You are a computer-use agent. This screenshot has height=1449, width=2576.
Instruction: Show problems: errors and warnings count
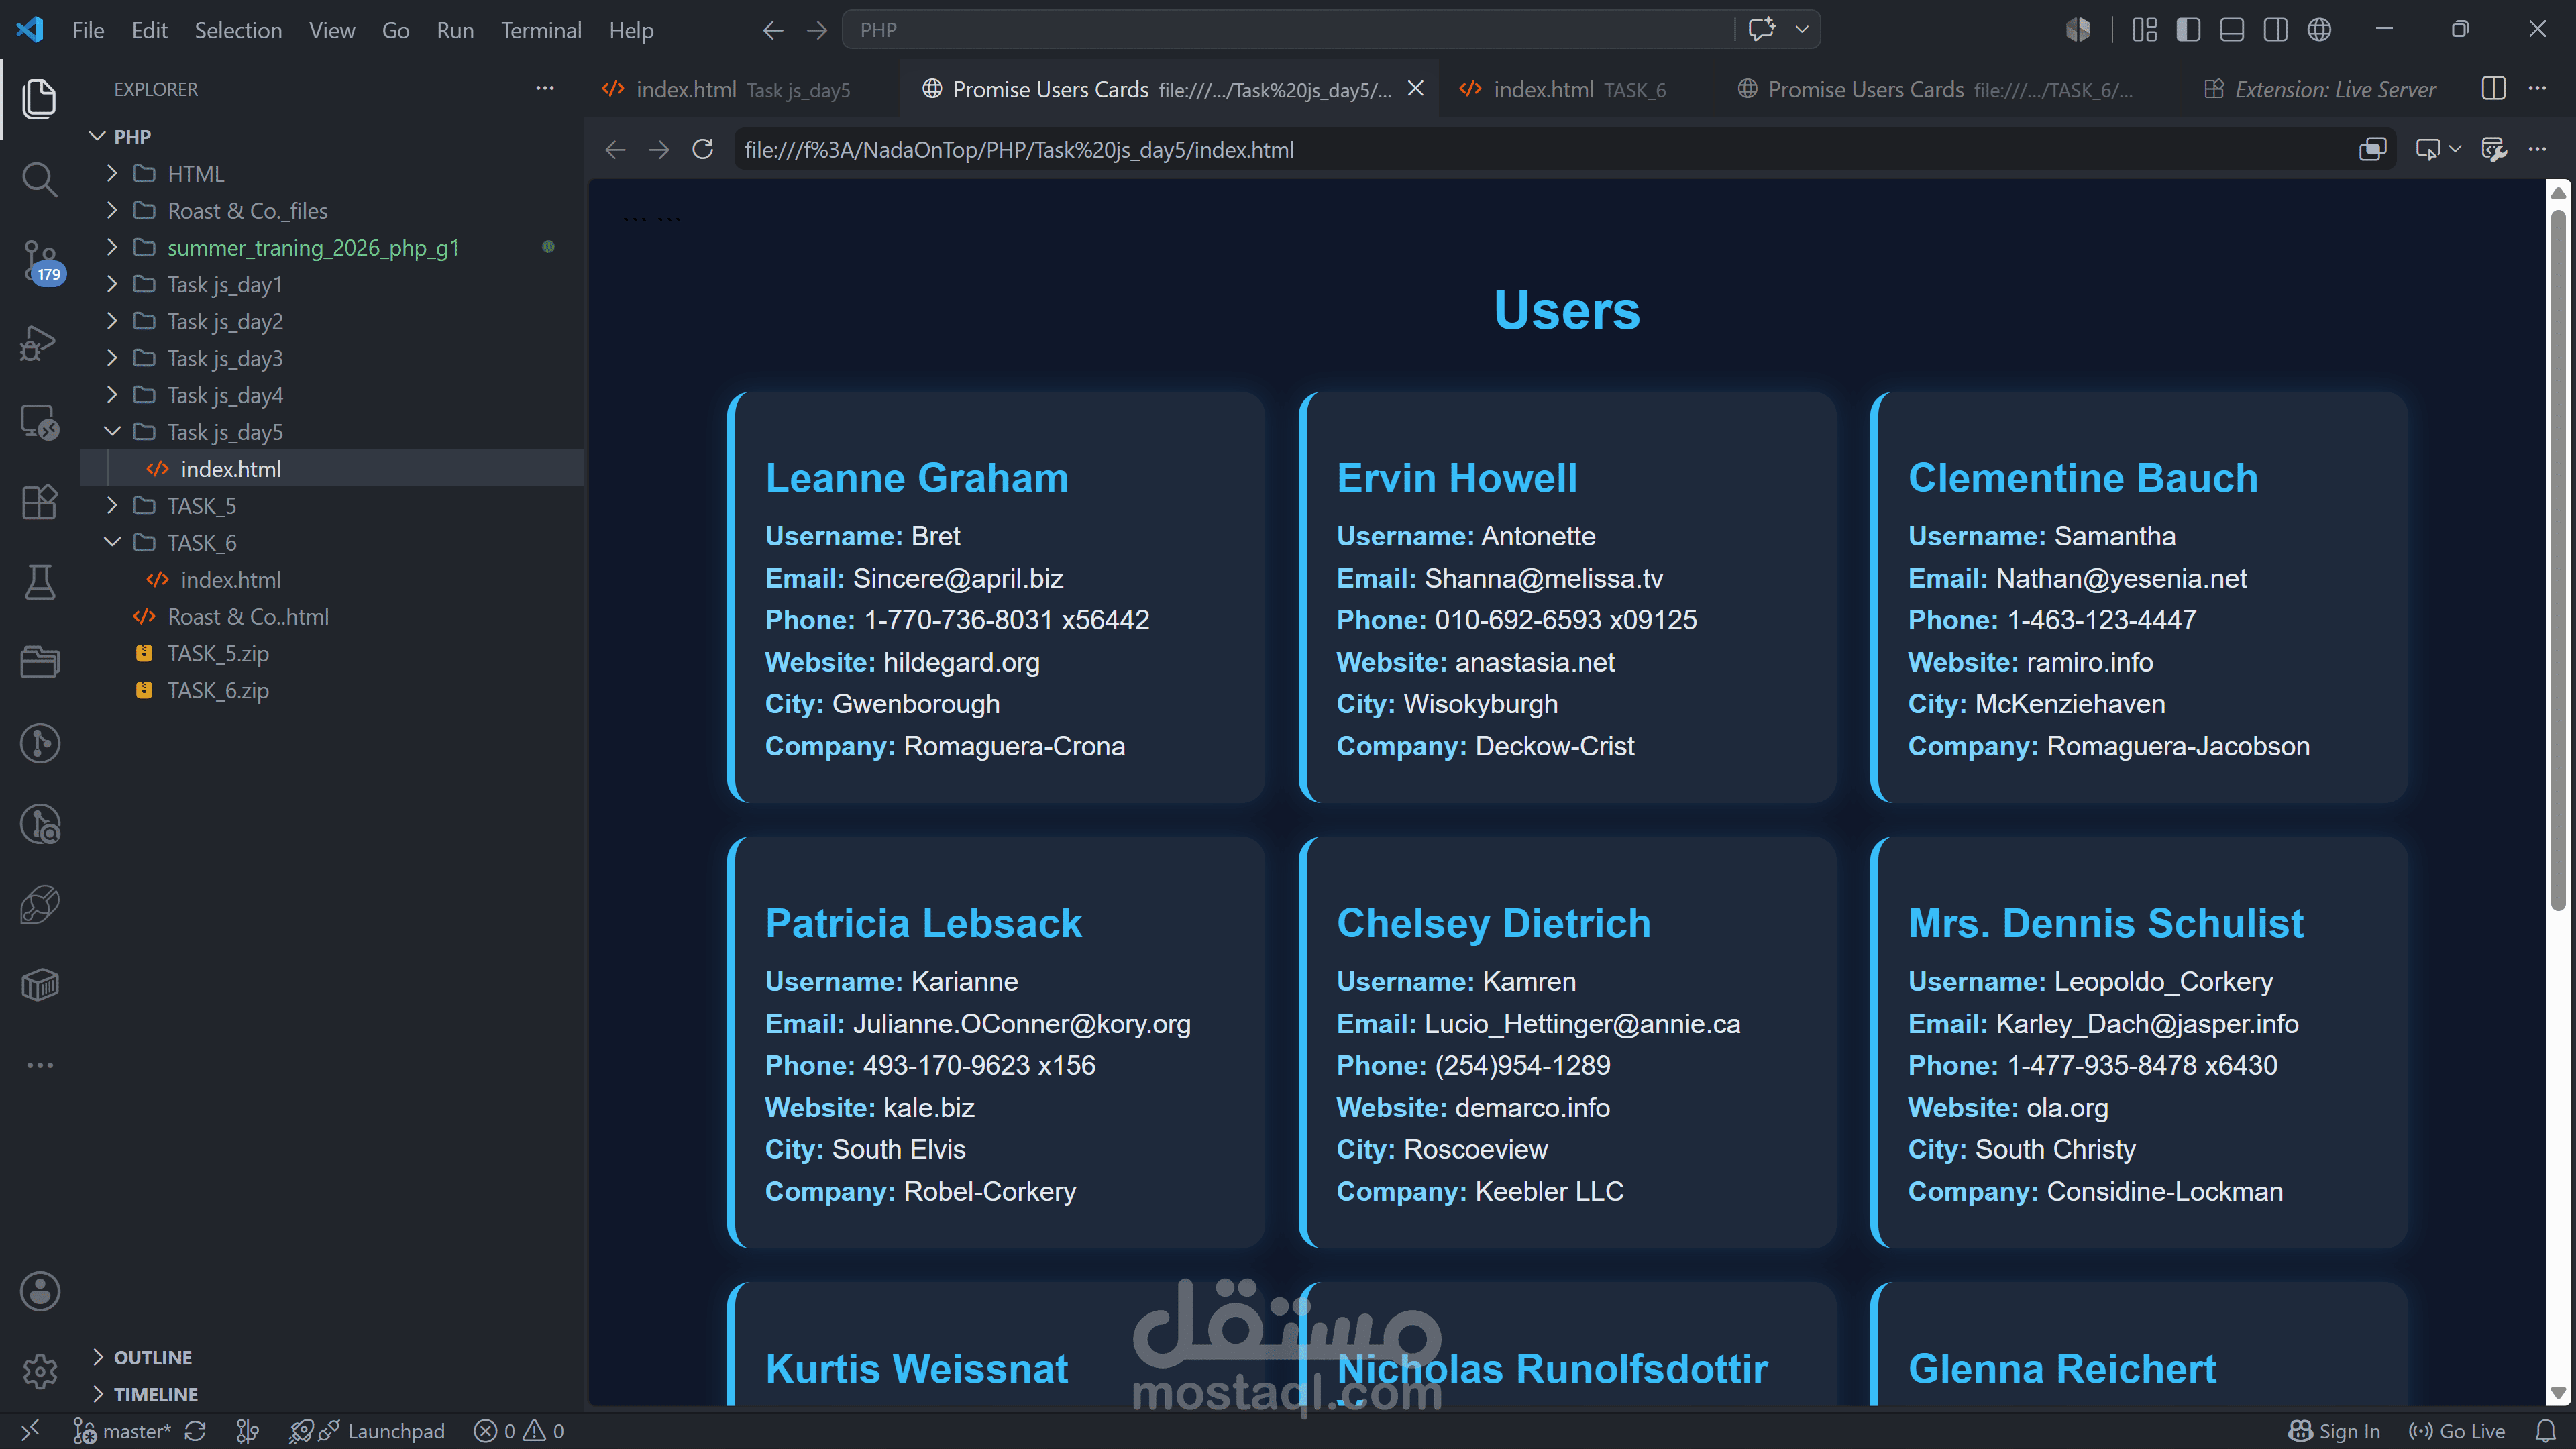point(519,1431)
